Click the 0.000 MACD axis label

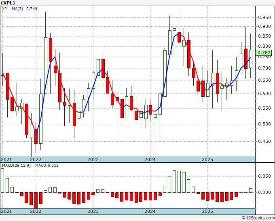[264, 192]
